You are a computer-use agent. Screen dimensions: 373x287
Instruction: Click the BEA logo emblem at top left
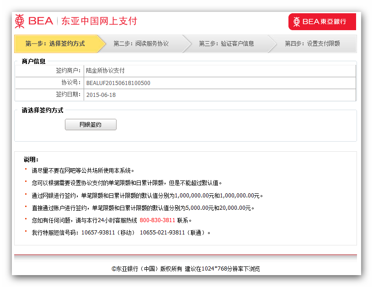(x=20, y=21)
